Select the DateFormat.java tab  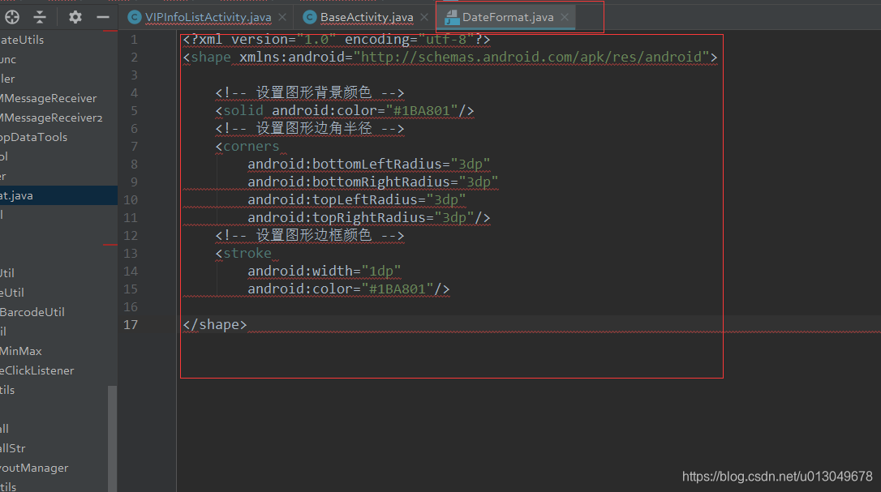507,17
